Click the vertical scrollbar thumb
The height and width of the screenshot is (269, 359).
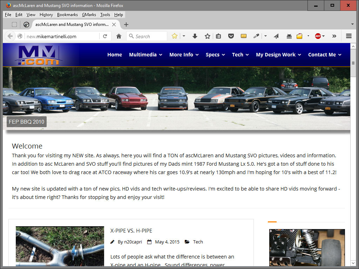[353, 63]
